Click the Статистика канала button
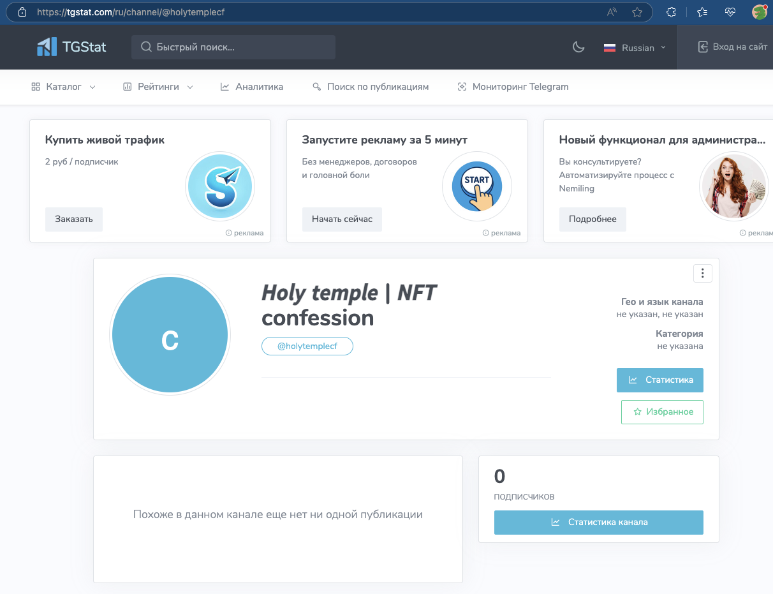This screenshot has width=773, height=594. [599, 522]
